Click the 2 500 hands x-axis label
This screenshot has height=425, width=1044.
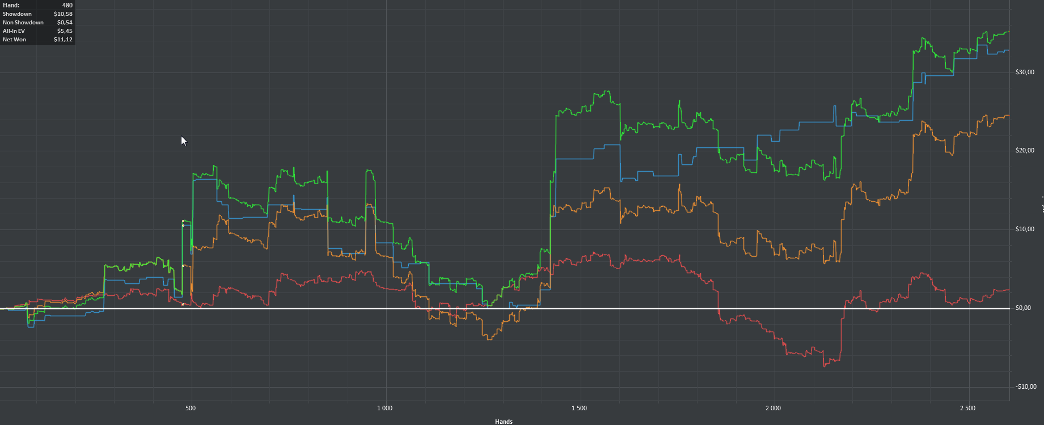(x=967, y=408)
